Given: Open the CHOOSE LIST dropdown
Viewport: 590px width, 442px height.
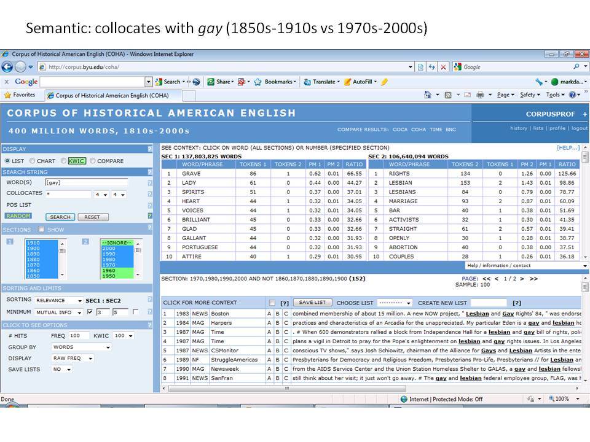Looking at the screenshot, I should (395, 303).
